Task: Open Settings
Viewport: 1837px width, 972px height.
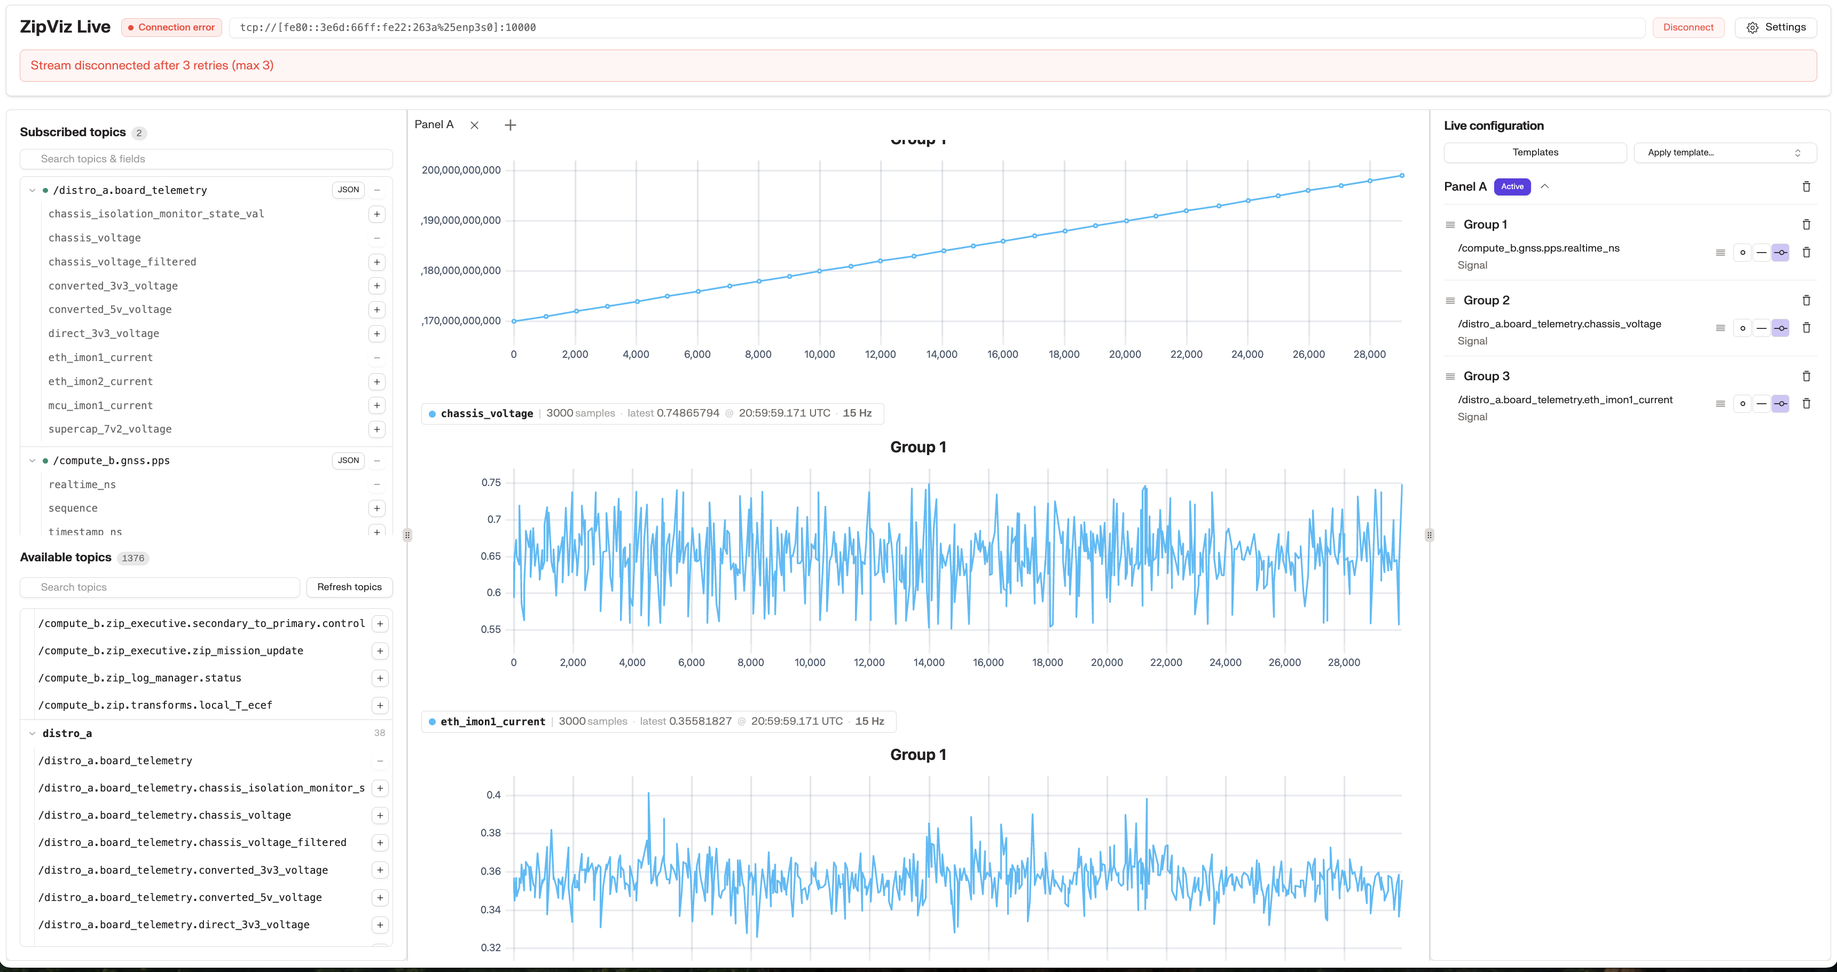Action: click(x=1776, y=27)
